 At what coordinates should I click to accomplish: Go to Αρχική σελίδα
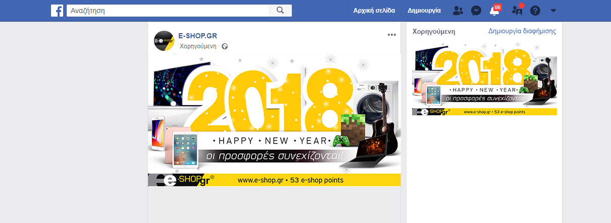[x=374, y=10]
